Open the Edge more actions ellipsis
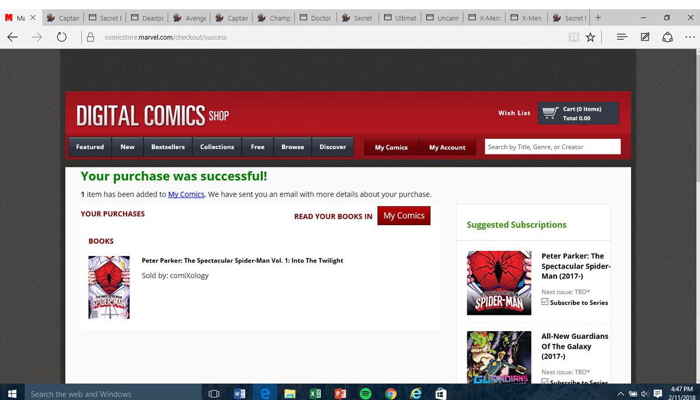700x400 pixels. pyautogui.click(x=690, y=37)
